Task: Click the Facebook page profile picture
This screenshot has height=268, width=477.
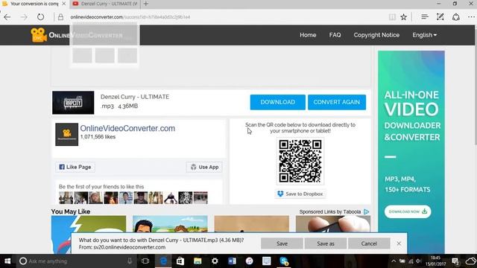Action: pyautogui.click(x=66, y=134)
